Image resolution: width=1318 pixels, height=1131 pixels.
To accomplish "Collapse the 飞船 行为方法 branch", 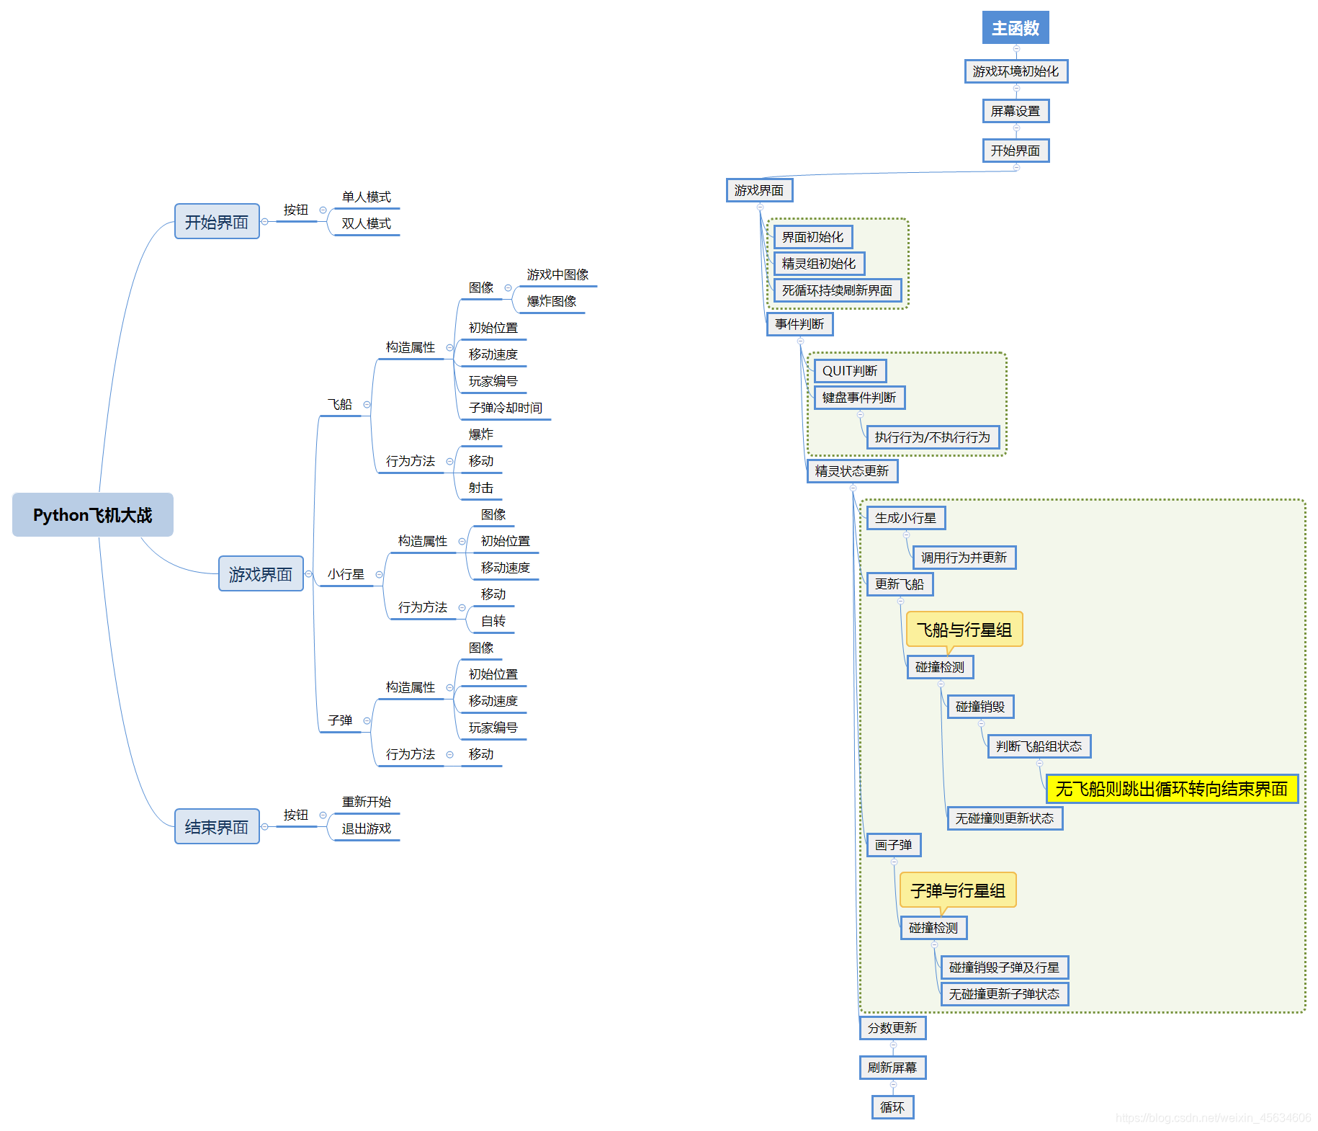I will point(450,462).
